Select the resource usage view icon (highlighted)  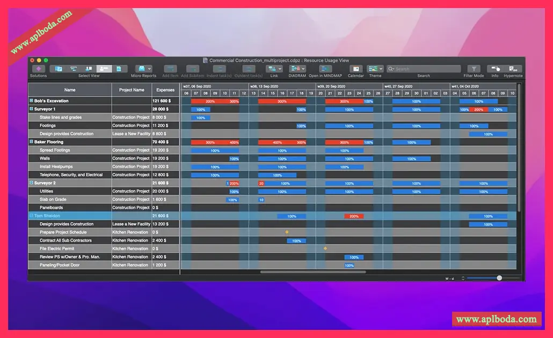pyautogui.click(x=104, y=69)
